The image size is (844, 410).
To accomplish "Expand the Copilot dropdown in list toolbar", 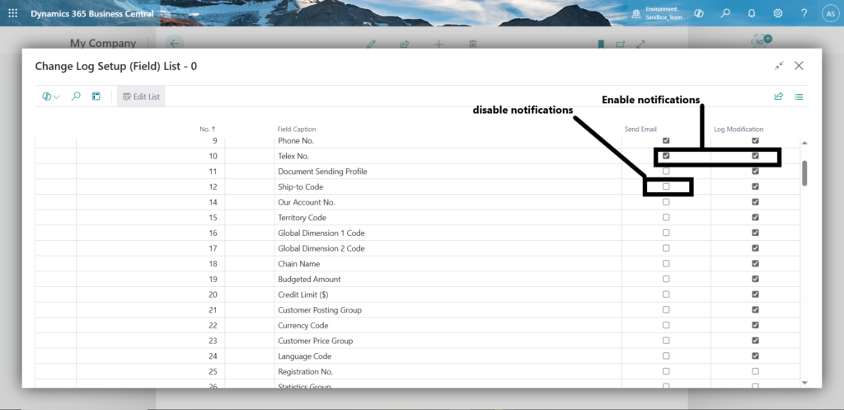I will coord(51,97).
